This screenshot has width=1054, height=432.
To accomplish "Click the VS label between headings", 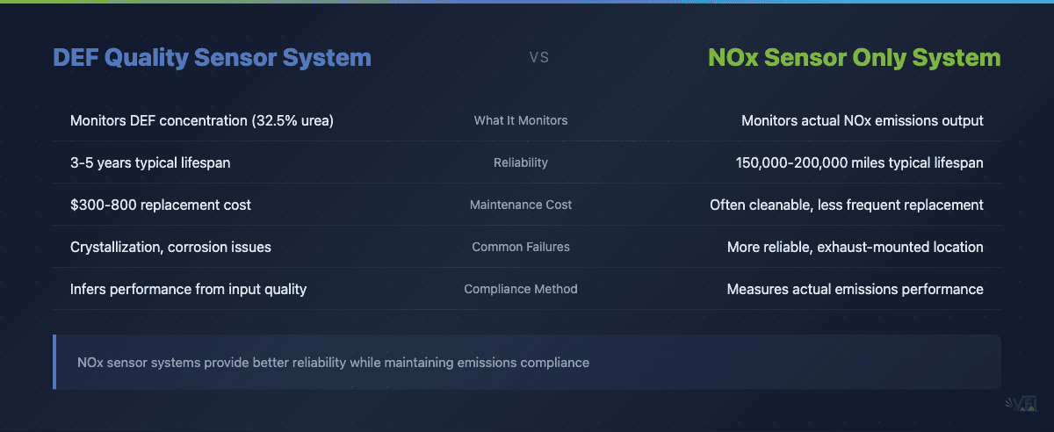I will pyautogui.click(x=538, y=58).
